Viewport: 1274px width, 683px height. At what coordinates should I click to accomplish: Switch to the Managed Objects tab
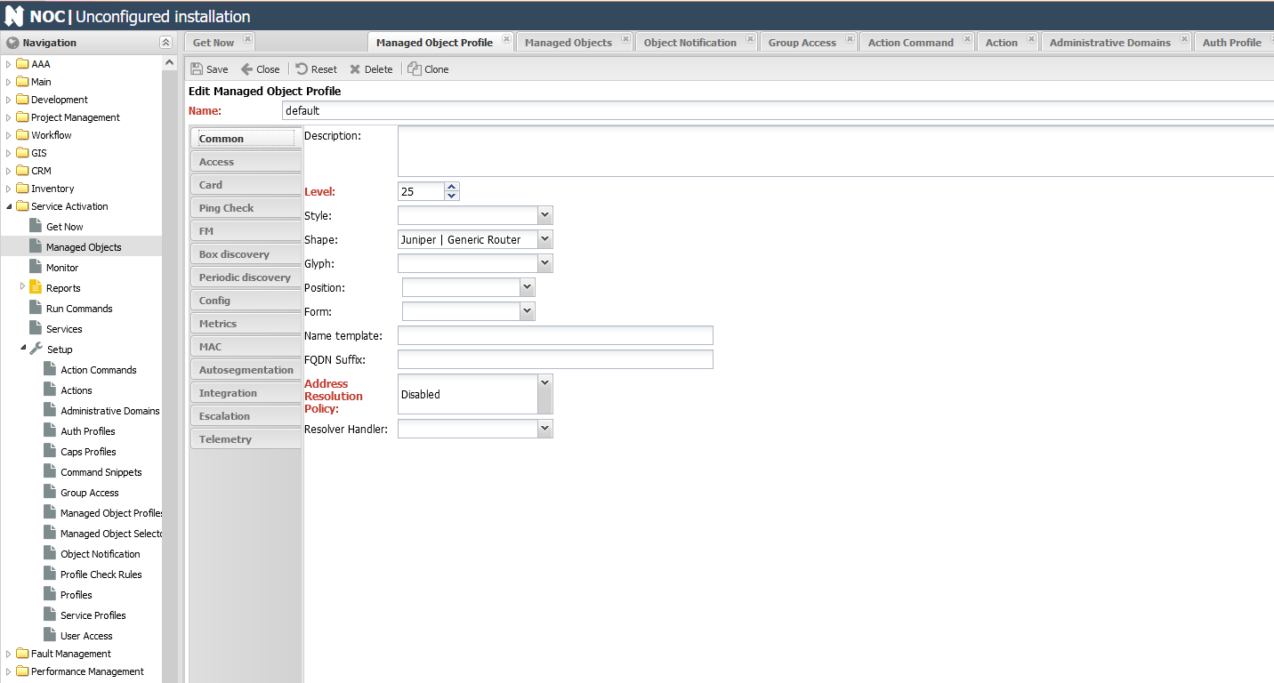[568, 43]
